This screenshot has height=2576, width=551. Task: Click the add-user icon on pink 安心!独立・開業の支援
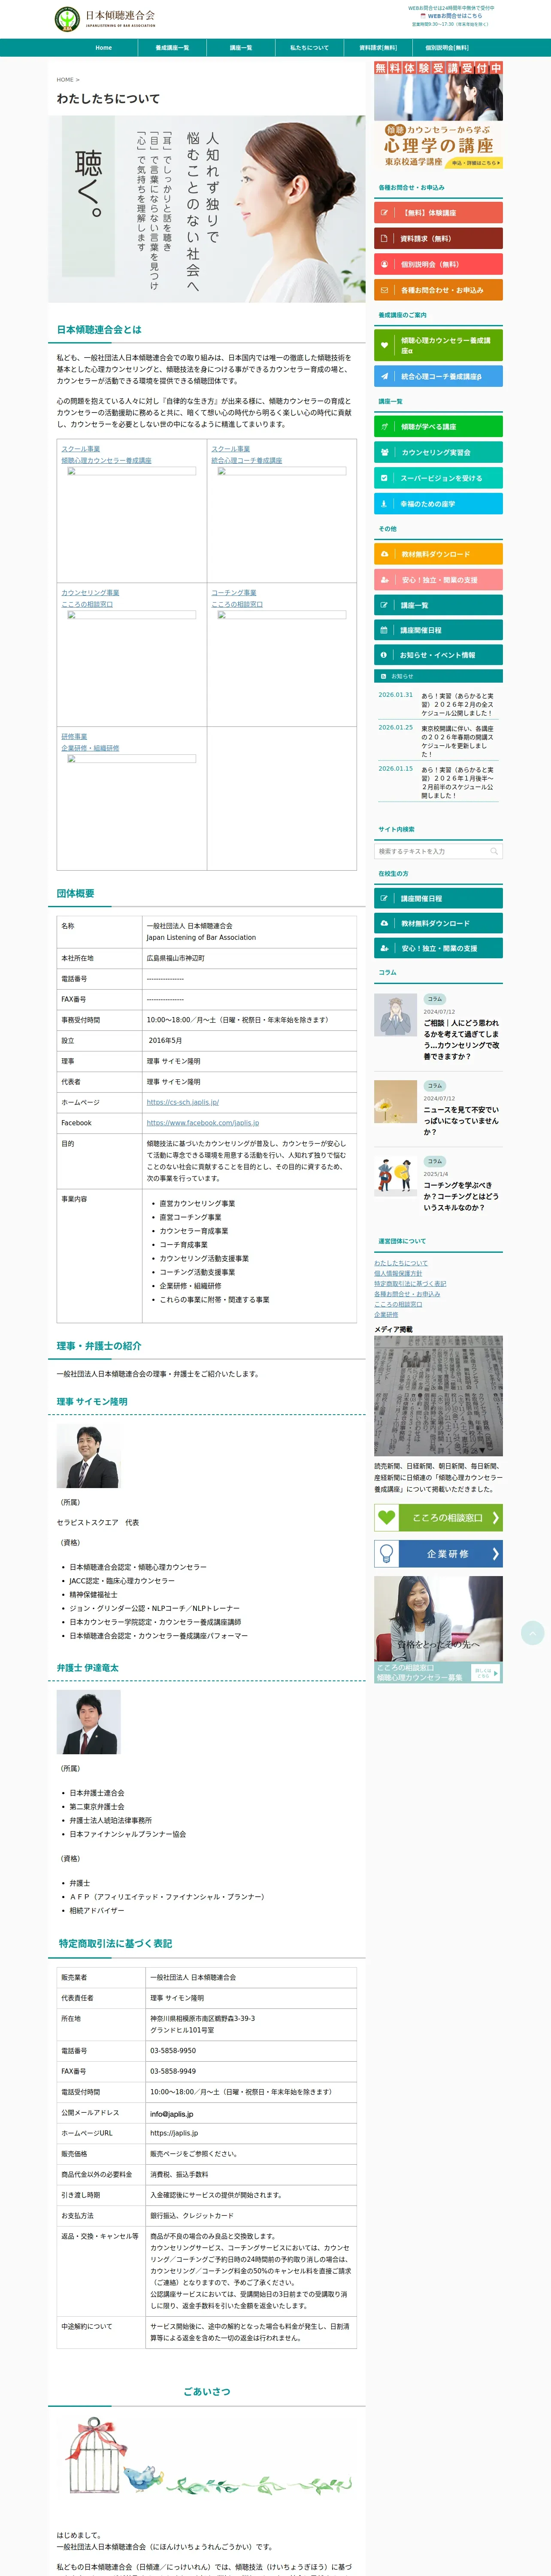pos(384,580)
